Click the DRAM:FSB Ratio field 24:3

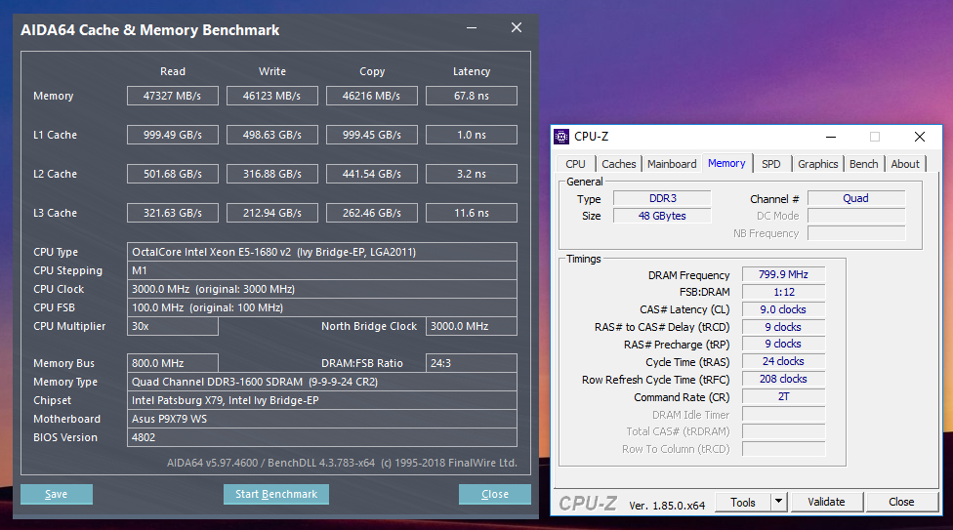[472, 363]
